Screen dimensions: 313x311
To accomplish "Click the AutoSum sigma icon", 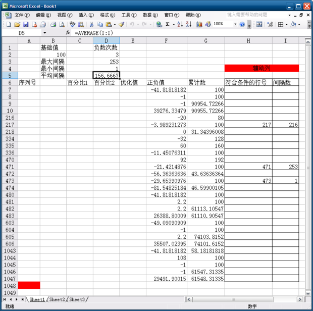I will [168, 24].
